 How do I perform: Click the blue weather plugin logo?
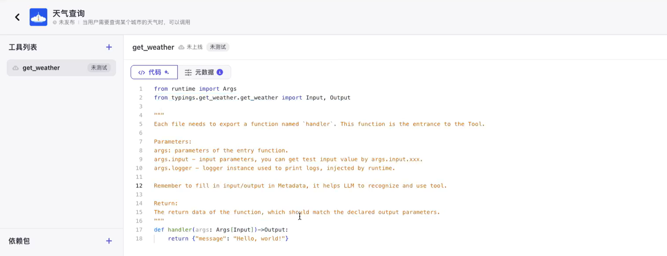click(38, 17)
